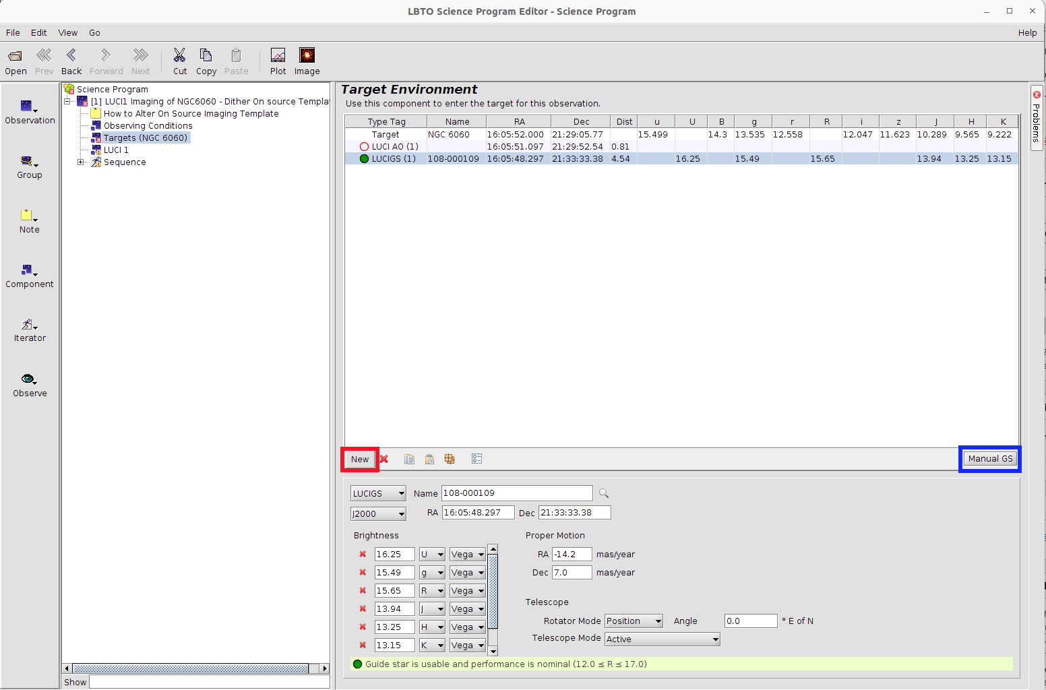Viewport: 1046px width, 690px height.
Task: Select the LUCI AO (1) radio row
Action: (x=364, y=147)
